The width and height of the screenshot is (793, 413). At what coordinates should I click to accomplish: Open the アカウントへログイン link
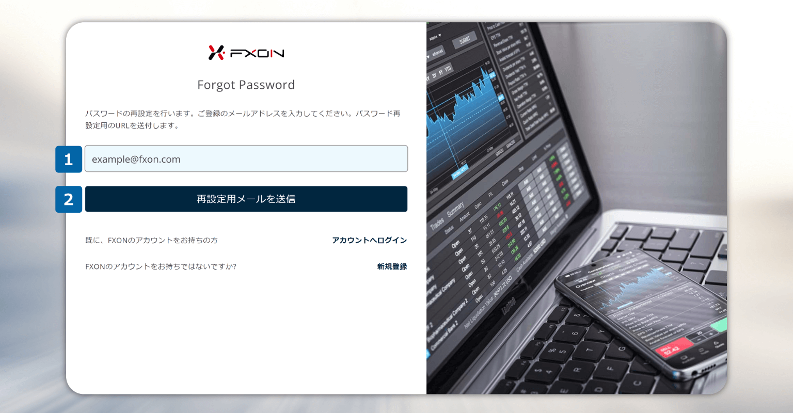tap(369, 240)
